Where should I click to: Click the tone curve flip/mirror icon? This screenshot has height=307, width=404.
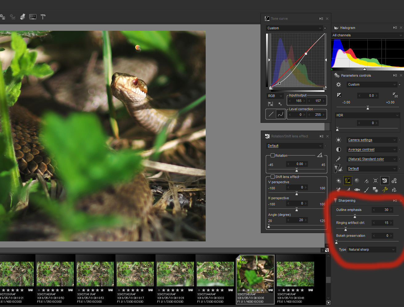click(271, 104)
